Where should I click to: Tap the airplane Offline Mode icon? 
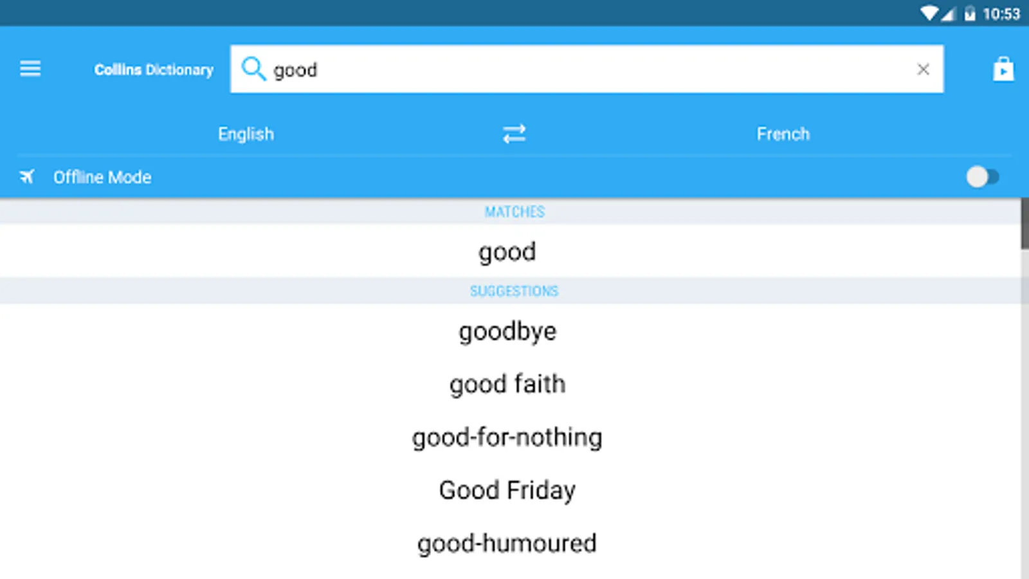27,176
